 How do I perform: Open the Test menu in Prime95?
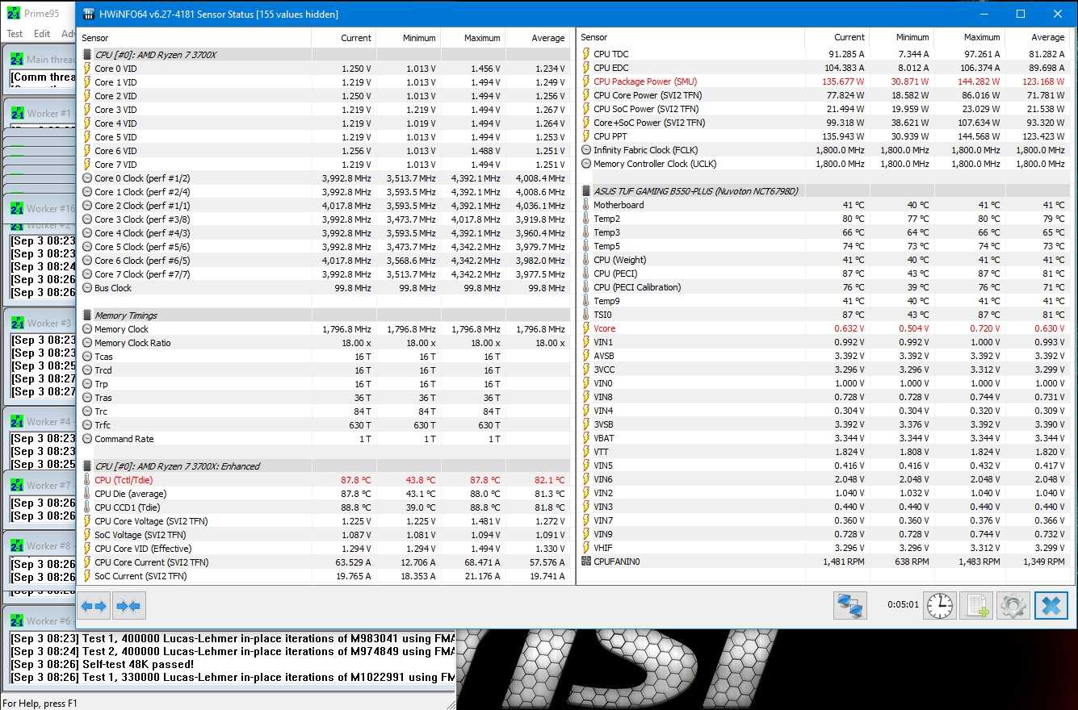point(15,34)
